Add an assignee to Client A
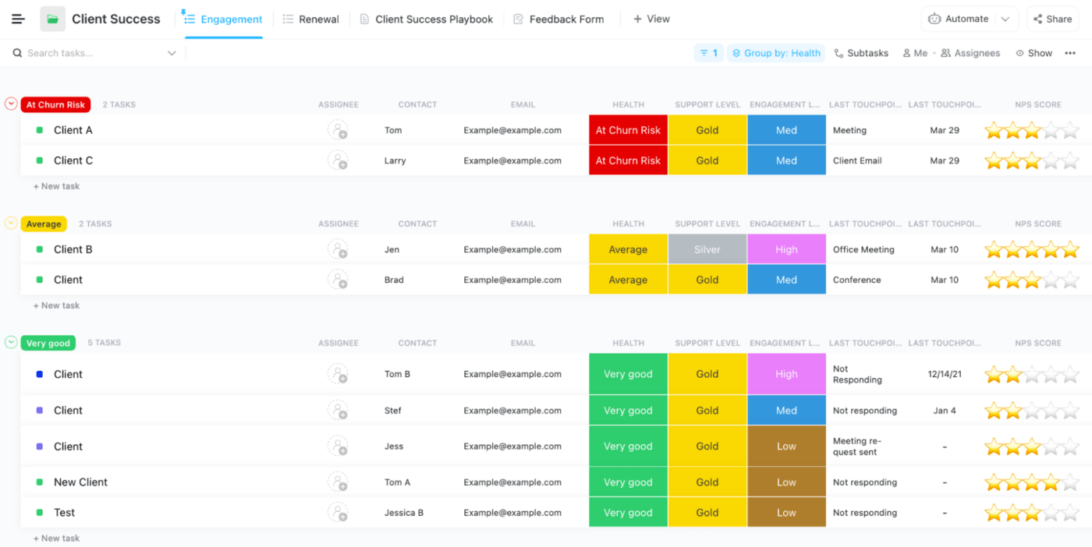The image size is (1092, 547). pos(339,130)
